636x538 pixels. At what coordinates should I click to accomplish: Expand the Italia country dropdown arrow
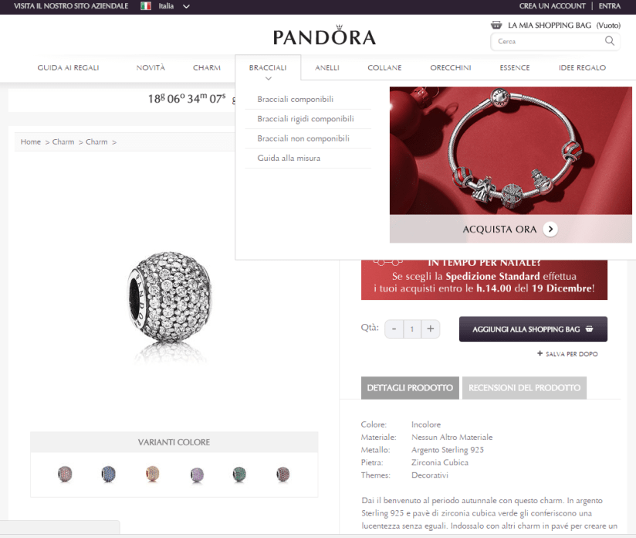pyautogui.click(x=186, y=6)
